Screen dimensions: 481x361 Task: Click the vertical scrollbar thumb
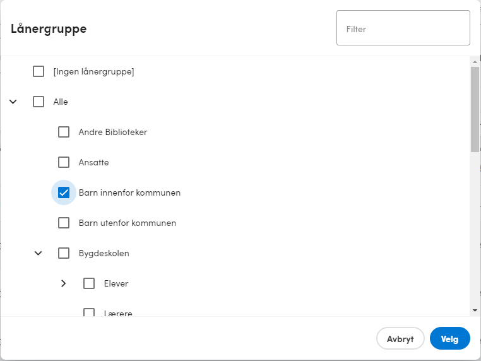[475, 109]
